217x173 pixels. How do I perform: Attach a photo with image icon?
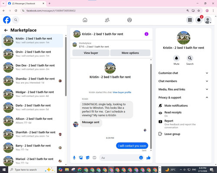pyautogui.click(x=81, y=158)
